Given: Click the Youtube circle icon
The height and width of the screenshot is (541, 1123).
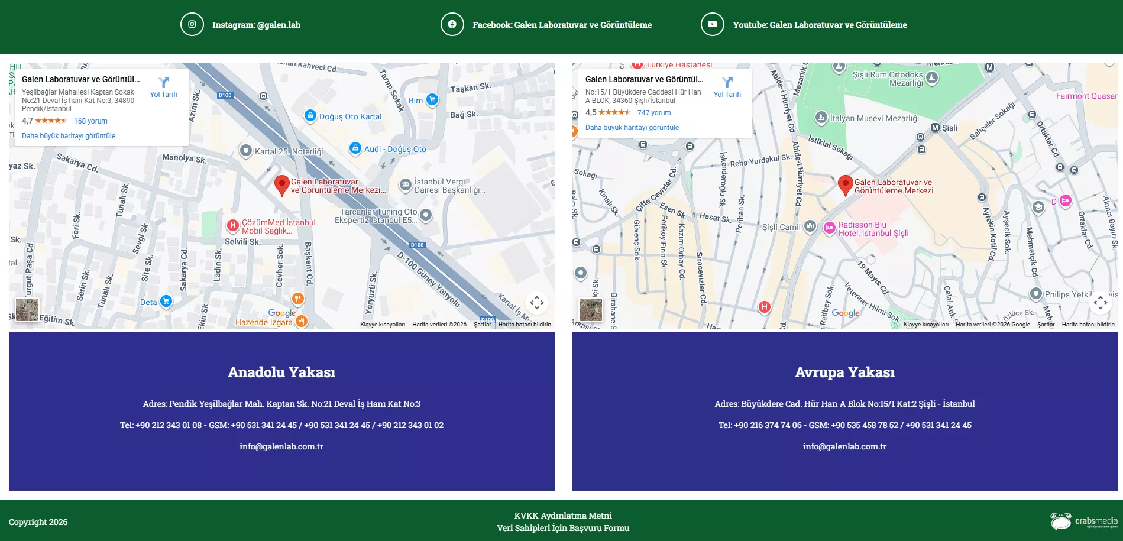Looking at the screenshot, I should (712, 25).
